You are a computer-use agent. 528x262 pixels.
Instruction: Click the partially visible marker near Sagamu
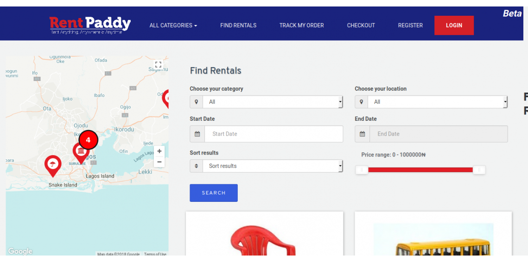[x=165, y=99]
